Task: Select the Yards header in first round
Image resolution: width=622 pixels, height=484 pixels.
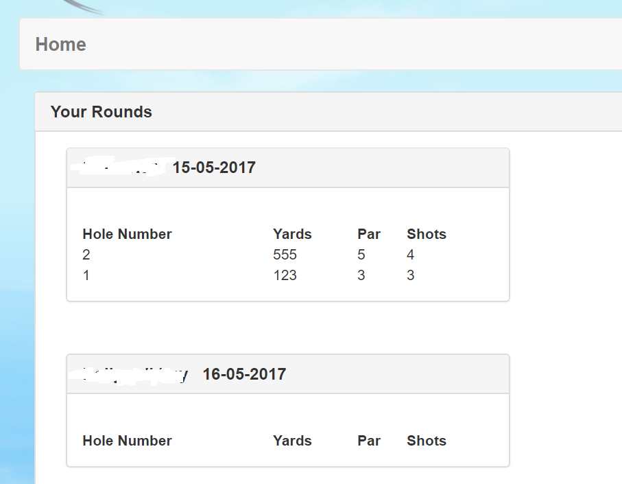Action: 292,234
